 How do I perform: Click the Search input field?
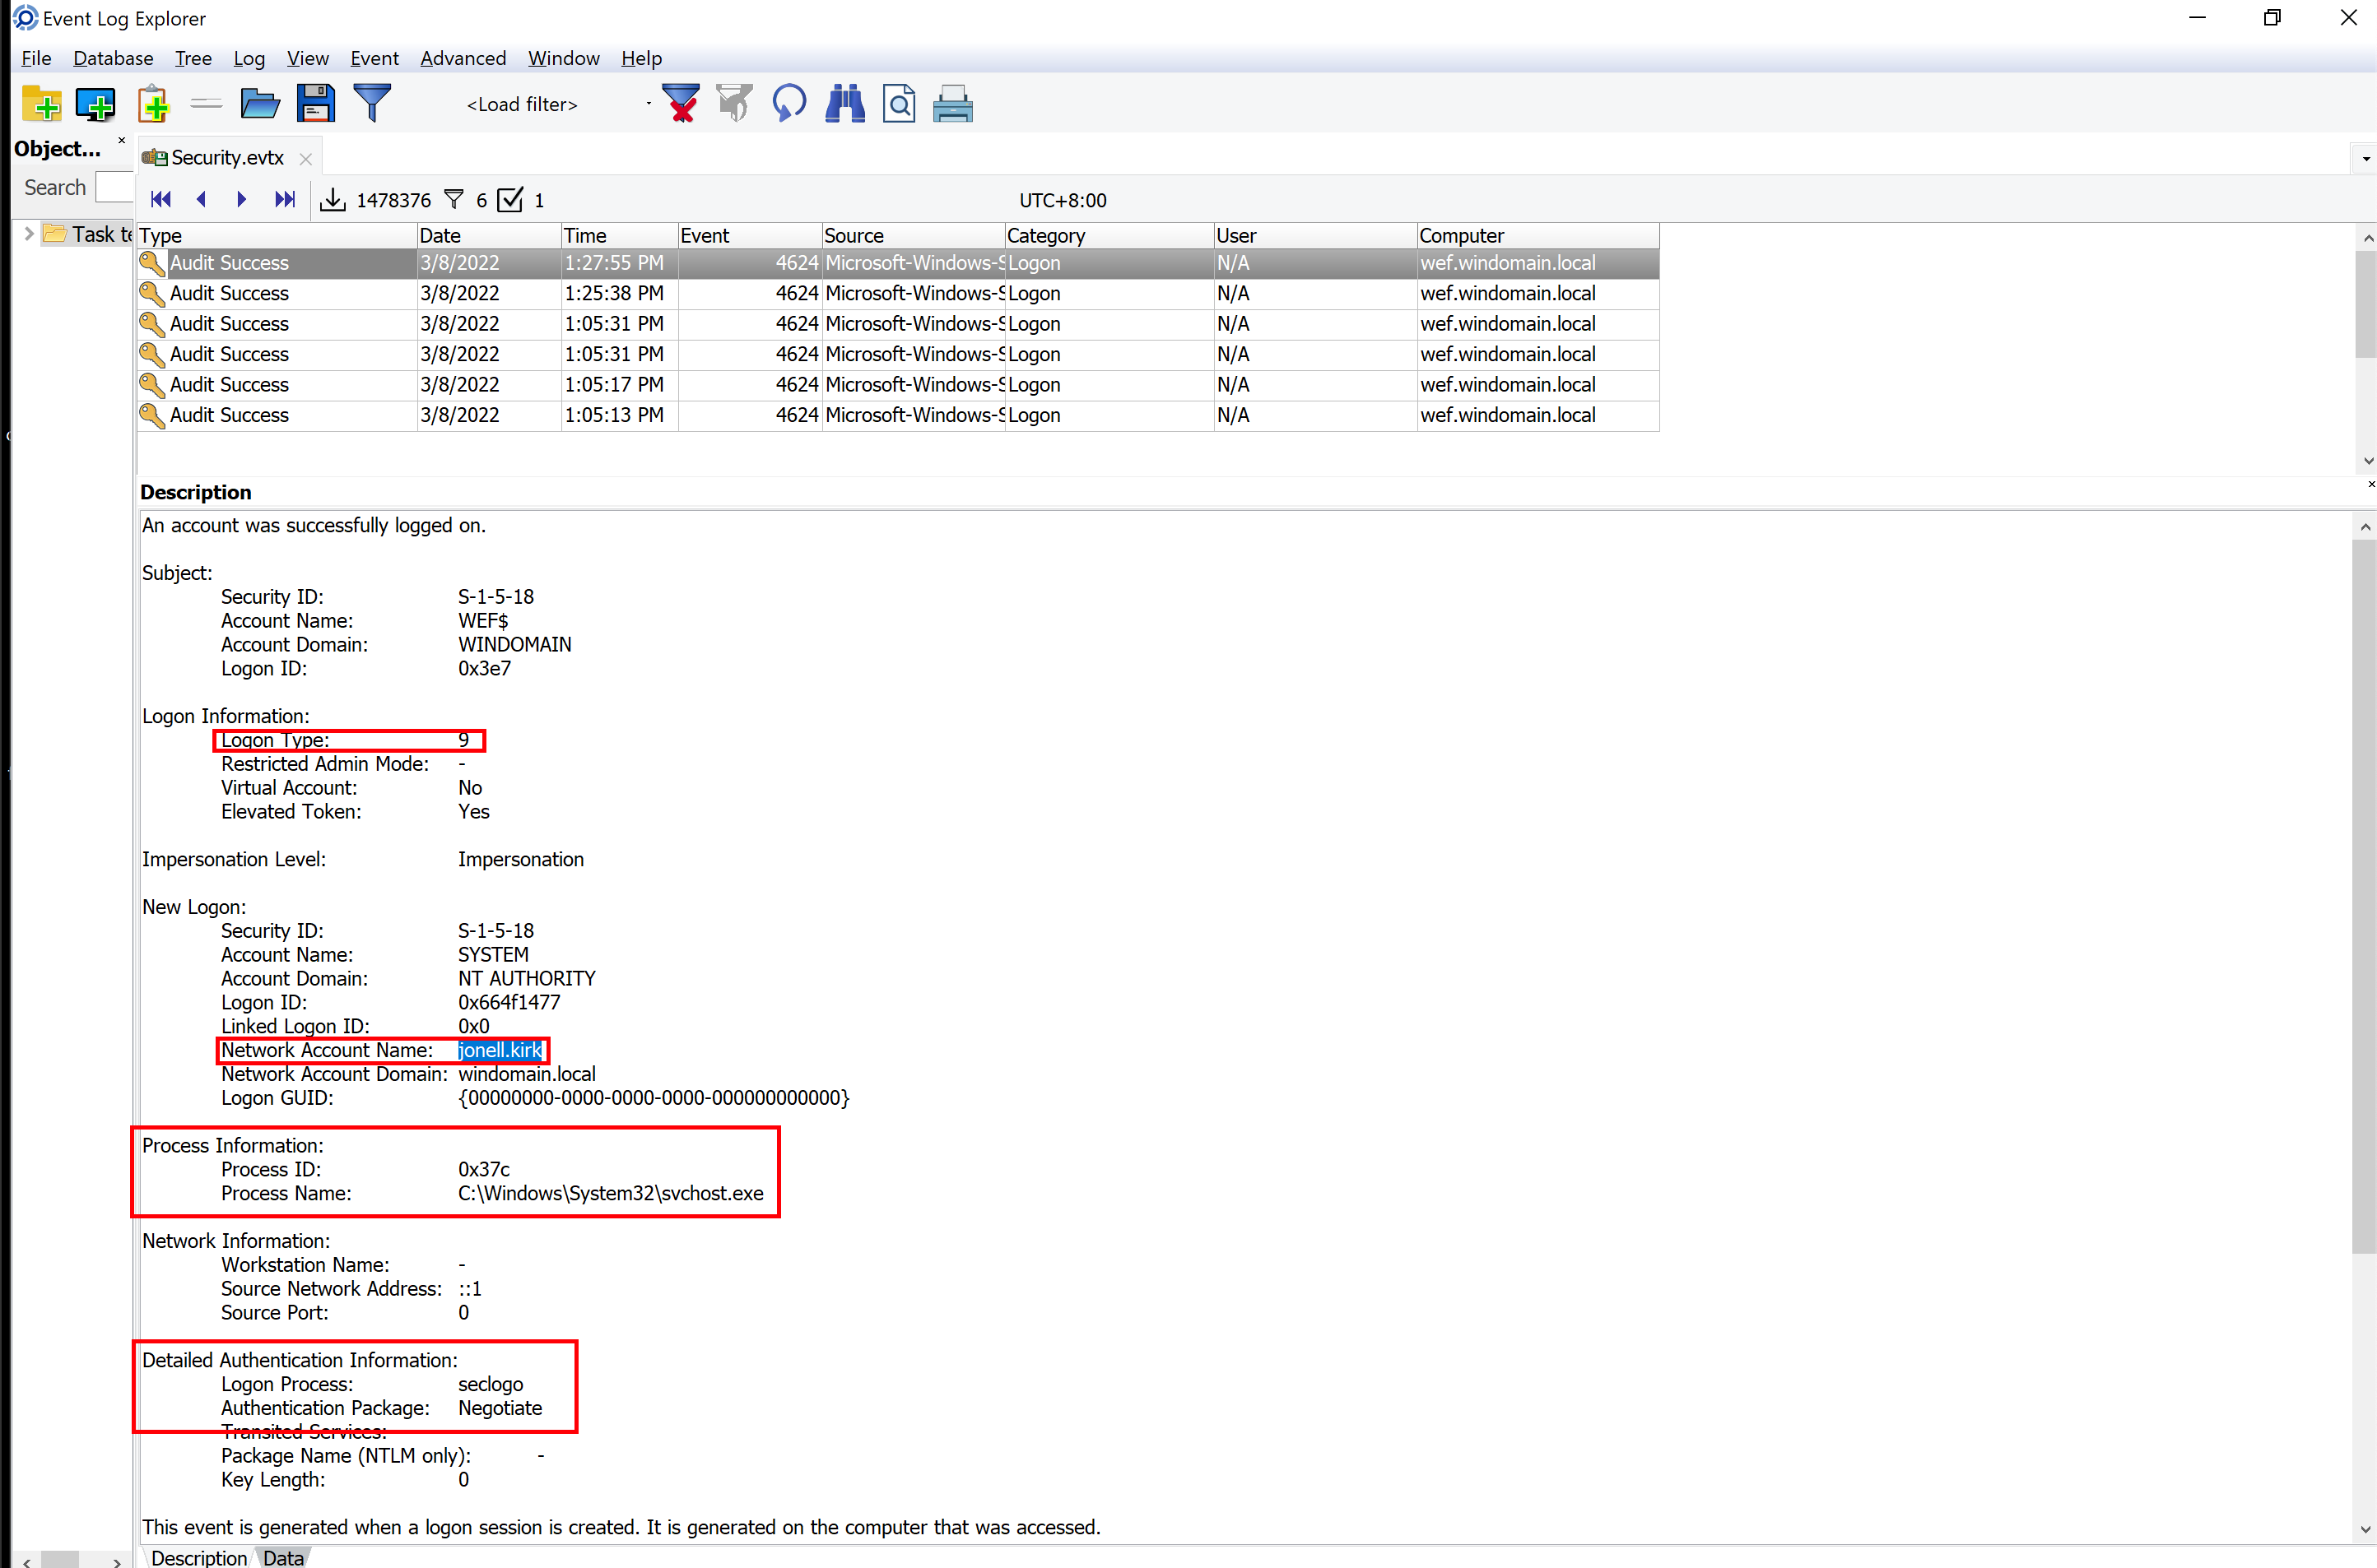tap(114, 188)
